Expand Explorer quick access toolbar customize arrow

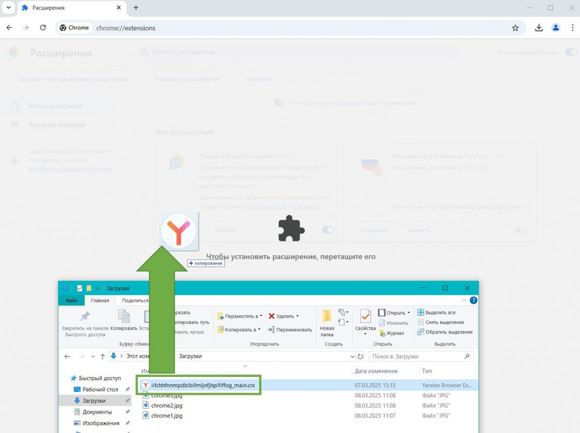98,289
